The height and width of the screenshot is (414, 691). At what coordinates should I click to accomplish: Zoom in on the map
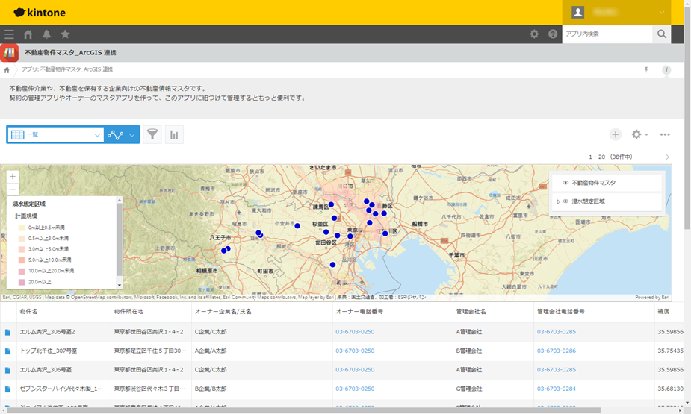point(13,176)
